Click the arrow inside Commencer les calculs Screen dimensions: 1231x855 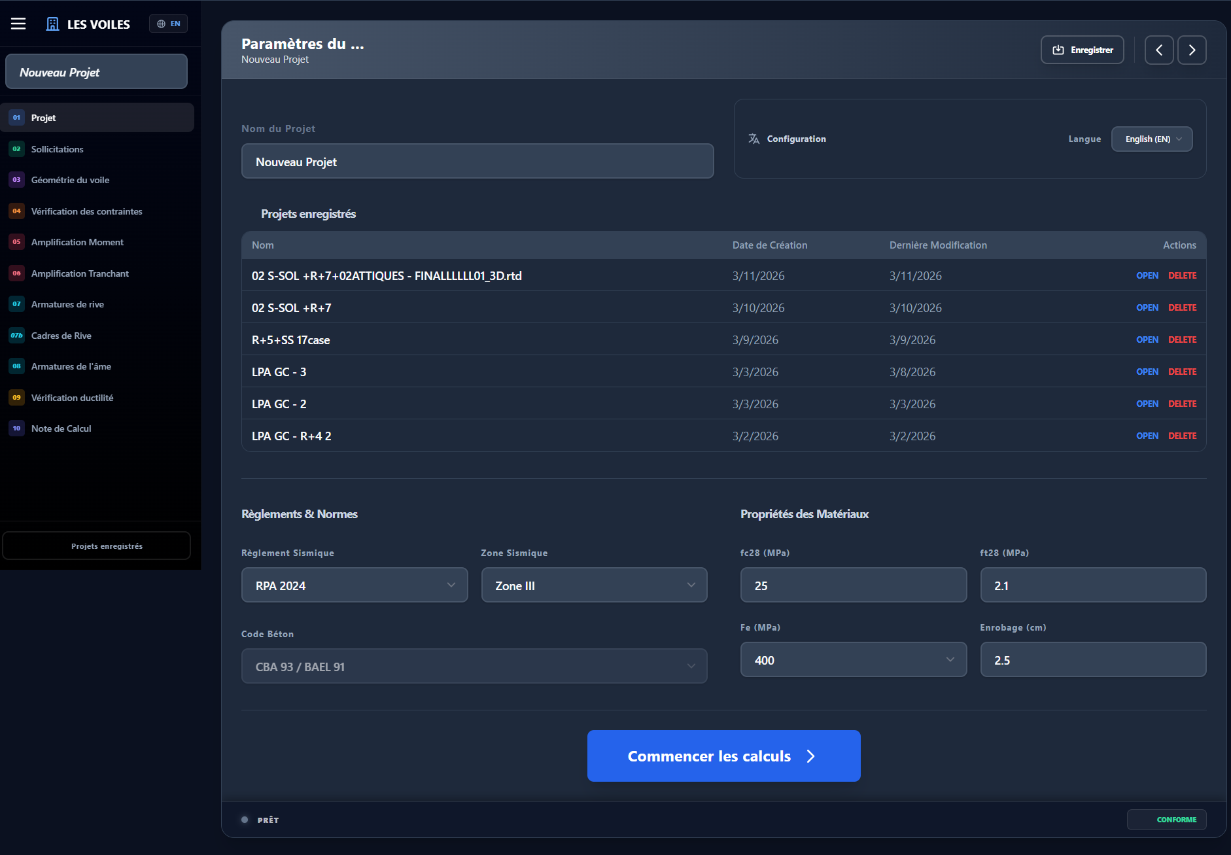click(811, 756)
